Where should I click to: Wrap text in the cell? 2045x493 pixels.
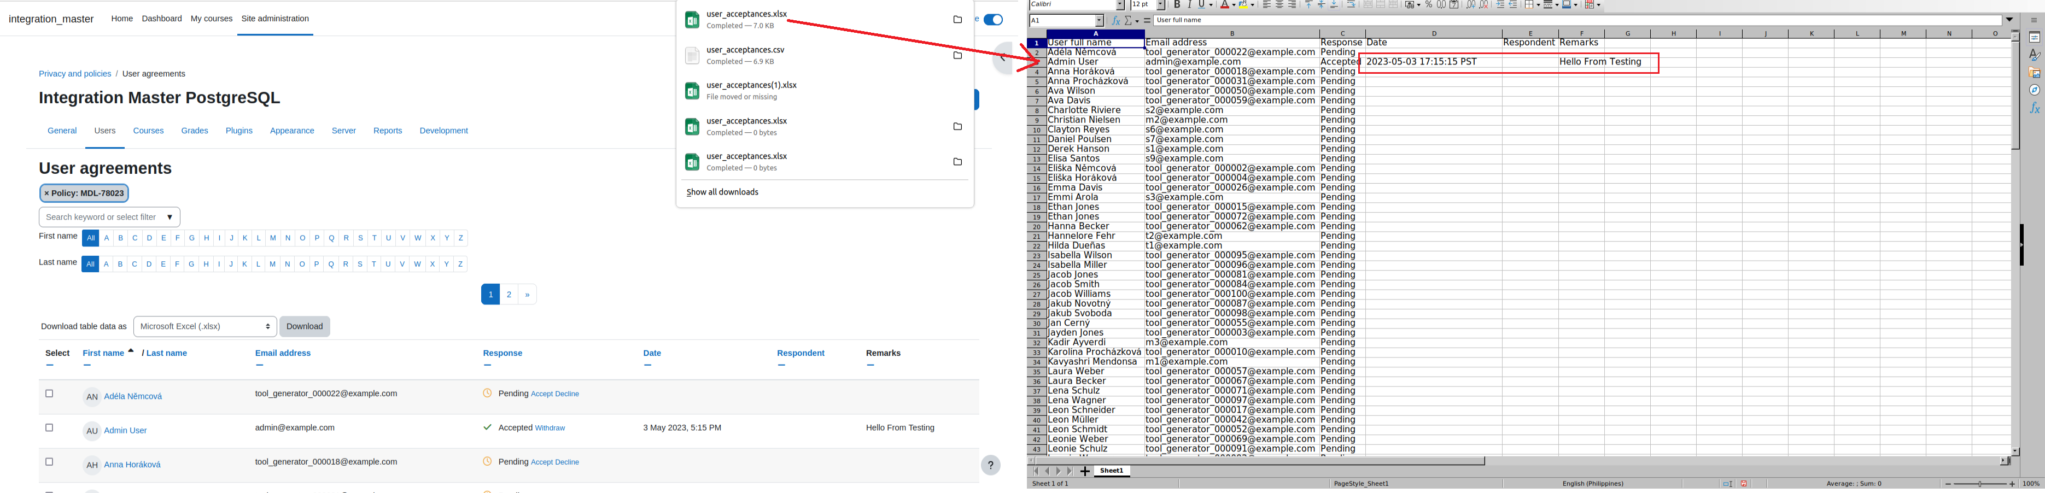[1351, 5]
